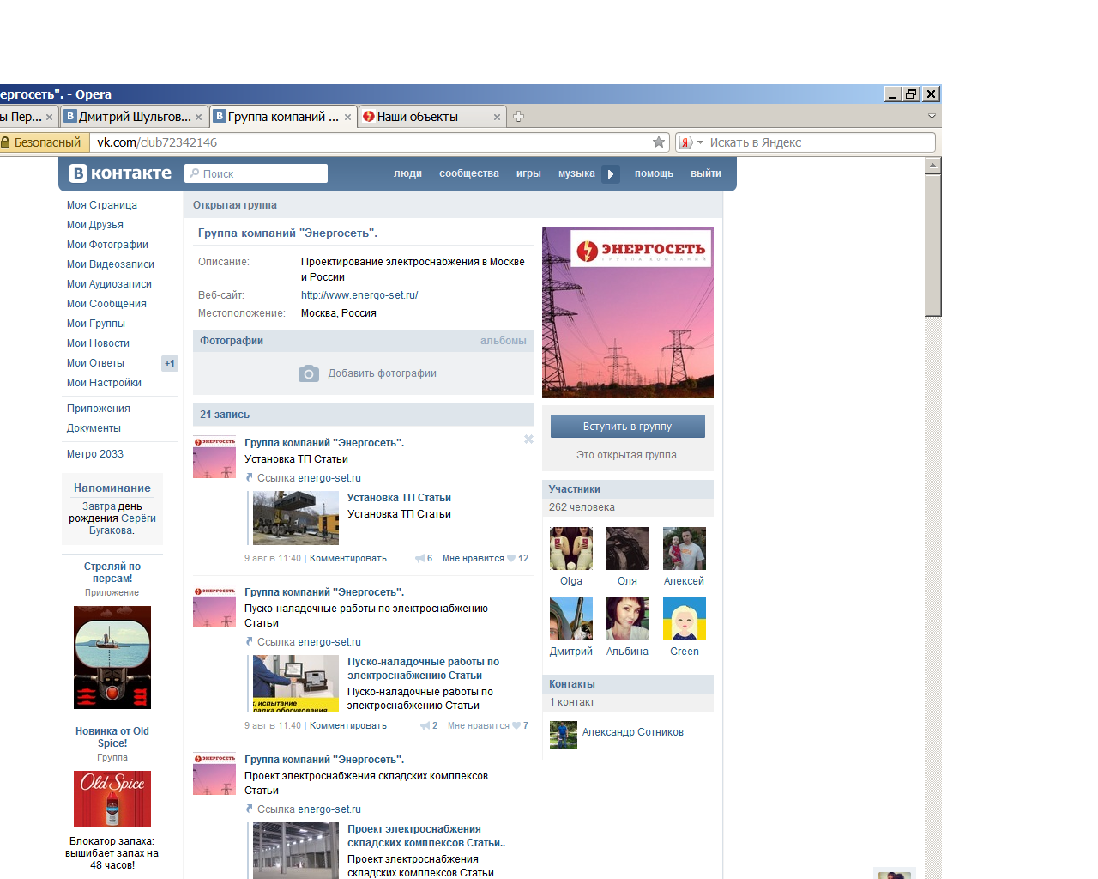
Task: Open 'Моя Страница' in sidebar
Action: tap(102, 205)
